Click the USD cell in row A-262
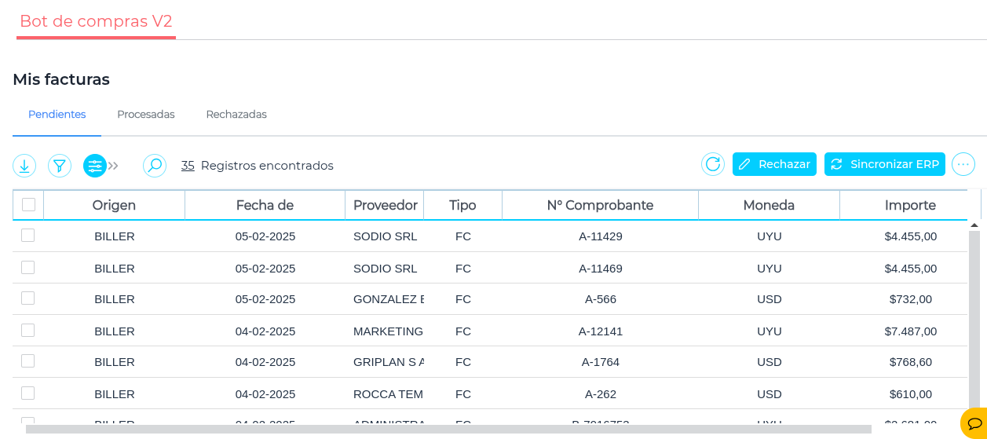Image resolution: width=987 pixels, height=439 pixels. (x=769, y=394)
